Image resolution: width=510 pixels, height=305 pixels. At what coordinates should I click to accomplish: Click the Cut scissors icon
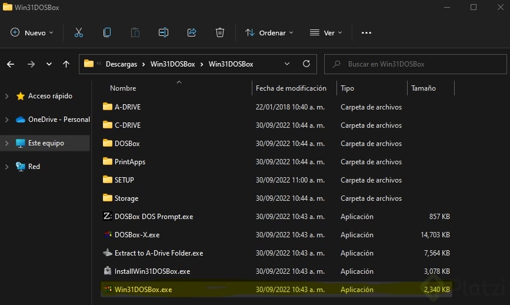(79, 32)
